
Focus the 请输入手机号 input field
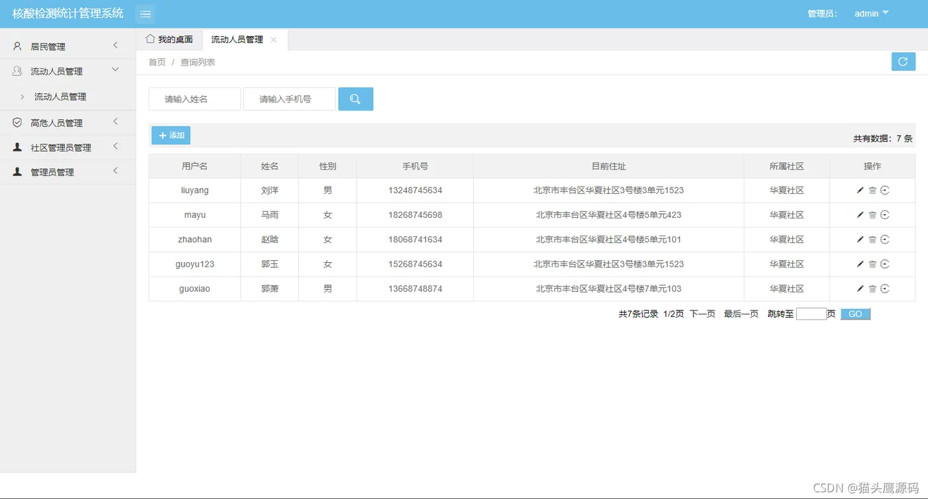289,99
